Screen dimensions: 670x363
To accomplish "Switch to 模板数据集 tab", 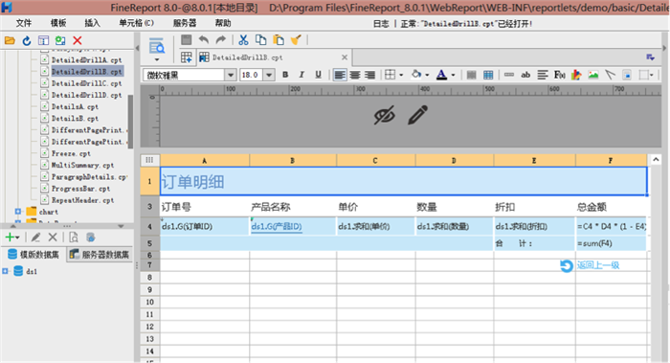I will pyautogui.click(x=33, y=255).
